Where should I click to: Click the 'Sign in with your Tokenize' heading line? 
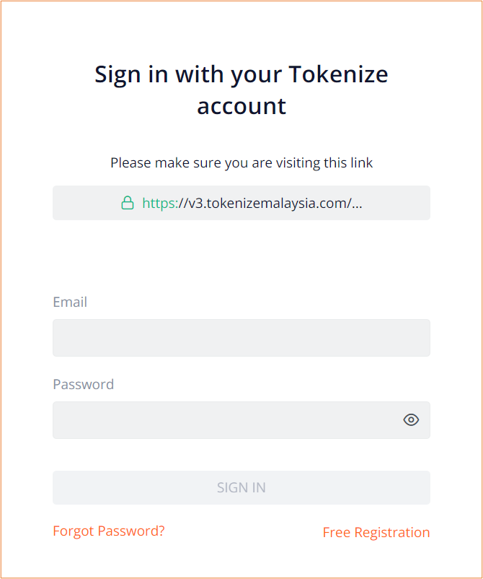click(x=241, y=75)
